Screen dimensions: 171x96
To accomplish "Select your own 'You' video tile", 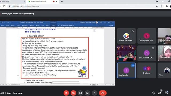I will (x=164, y=70).
